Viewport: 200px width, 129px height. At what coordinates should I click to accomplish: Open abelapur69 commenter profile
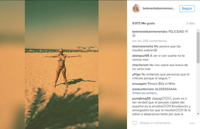point(141,56)
